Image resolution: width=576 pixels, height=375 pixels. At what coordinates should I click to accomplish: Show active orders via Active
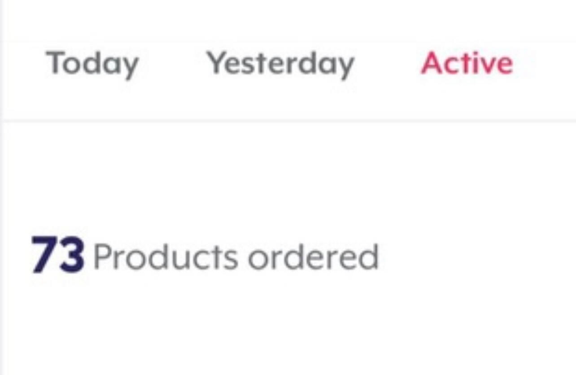(467, 64)
